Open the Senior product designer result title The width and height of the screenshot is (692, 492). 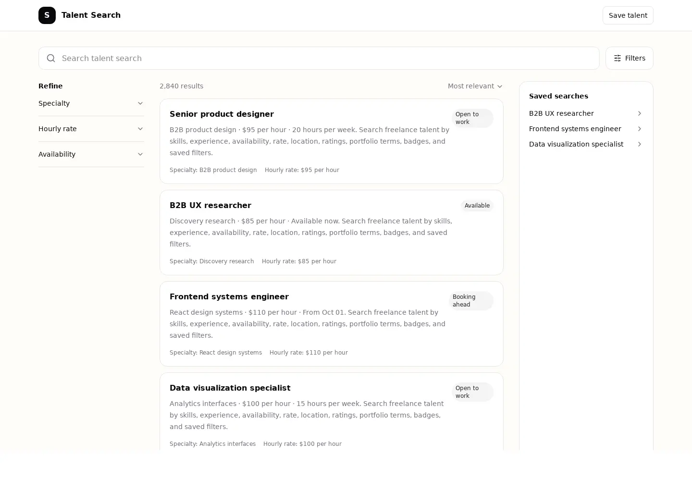click(x=222, y=114)
